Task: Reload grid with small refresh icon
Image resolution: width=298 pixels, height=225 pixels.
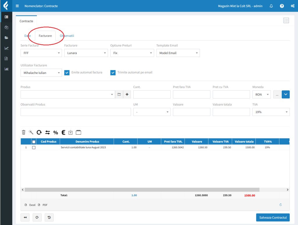Action: pos(281,205)
